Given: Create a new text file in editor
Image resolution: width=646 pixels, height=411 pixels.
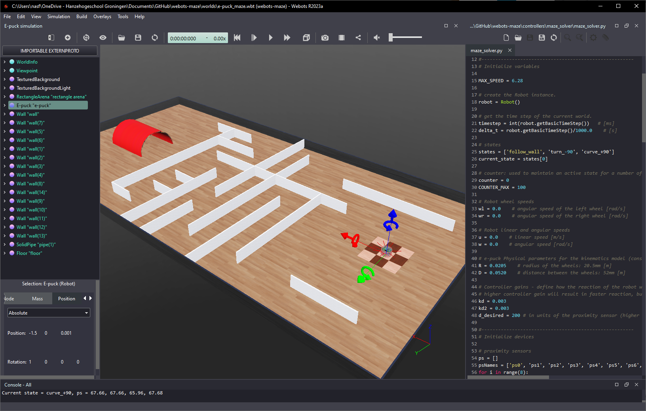Looking at the screenshot, I should pos(506,38).
